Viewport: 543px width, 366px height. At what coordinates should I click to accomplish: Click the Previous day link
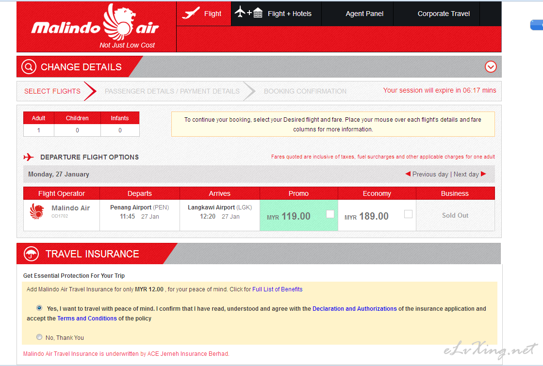(x=430, y=175)
